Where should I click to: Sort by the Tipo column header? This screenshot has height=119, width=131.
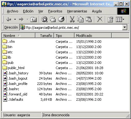(64, 36)
